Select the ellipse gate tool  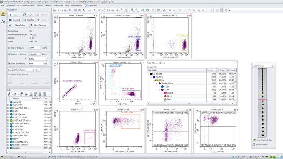[x=103, y=10]
